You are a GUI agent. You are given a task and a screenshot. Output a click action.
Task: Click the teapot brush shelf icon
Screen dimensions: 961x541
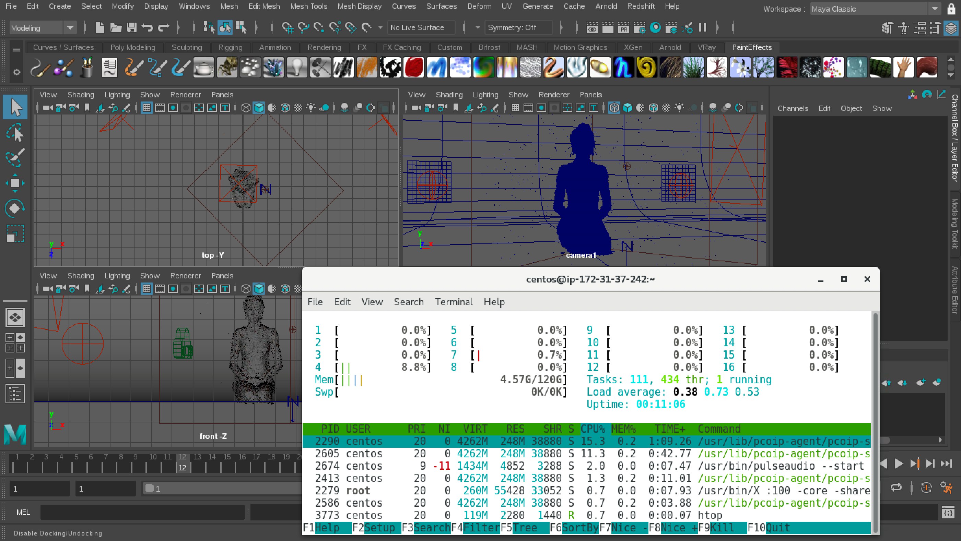click(x=204, y=68)
